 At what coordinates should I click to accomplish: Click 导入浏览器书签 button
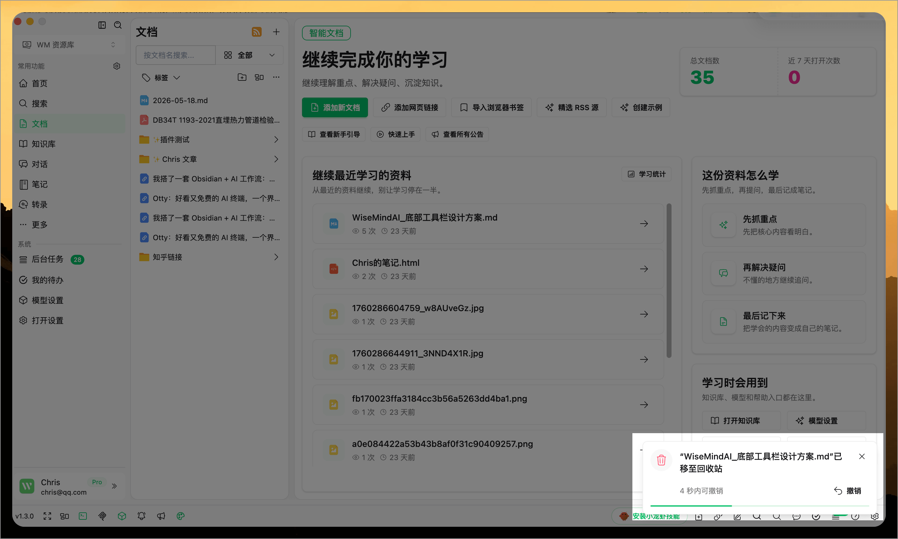[491, 107]
